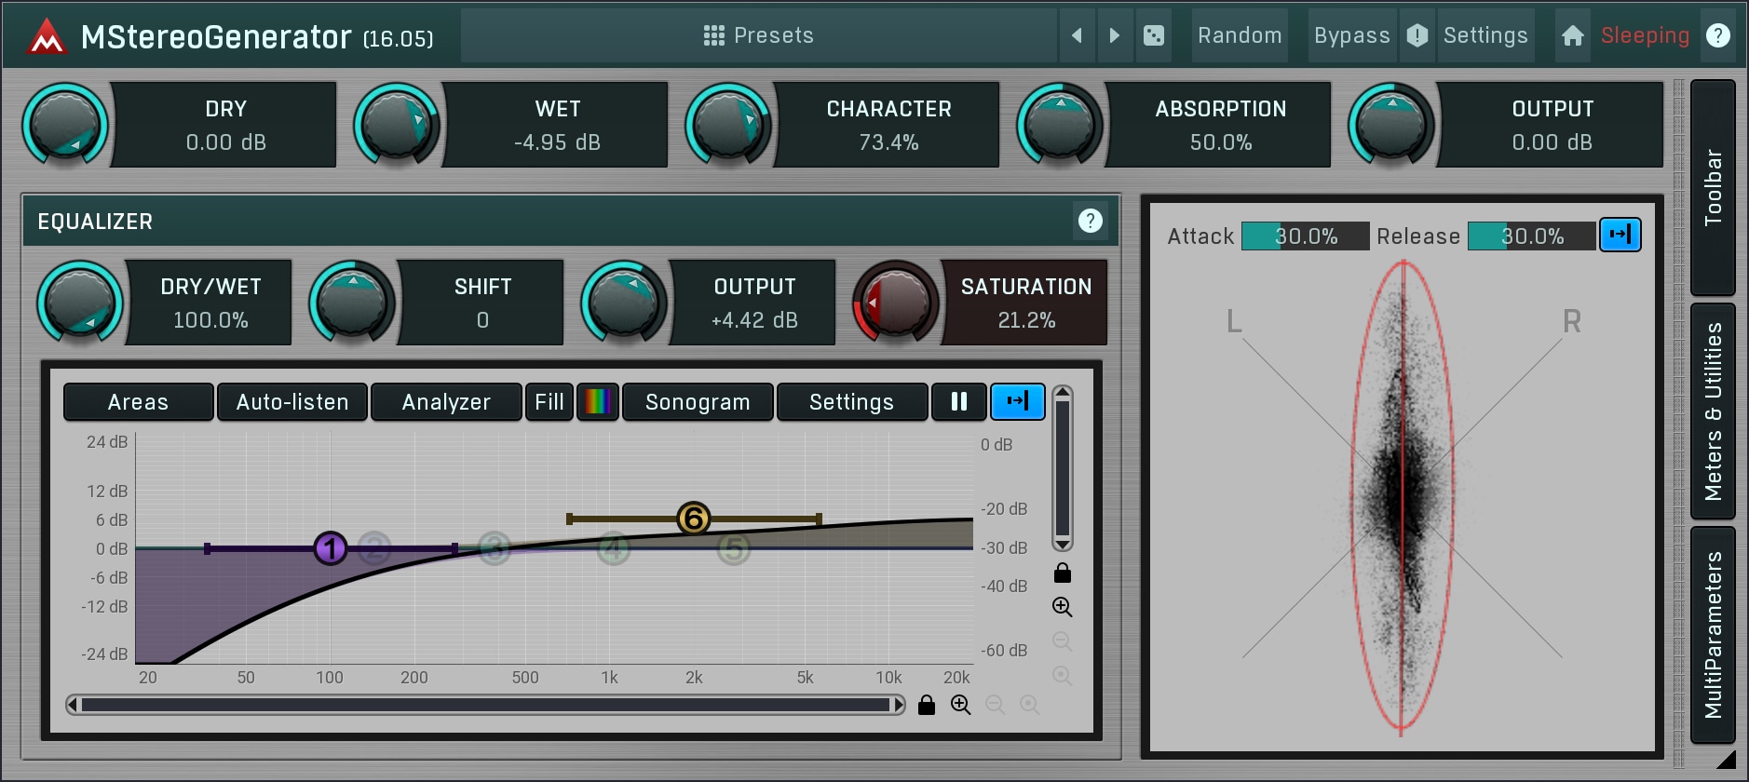Click the Home icon
The image size is (1749, 782).
(1573, 35)
